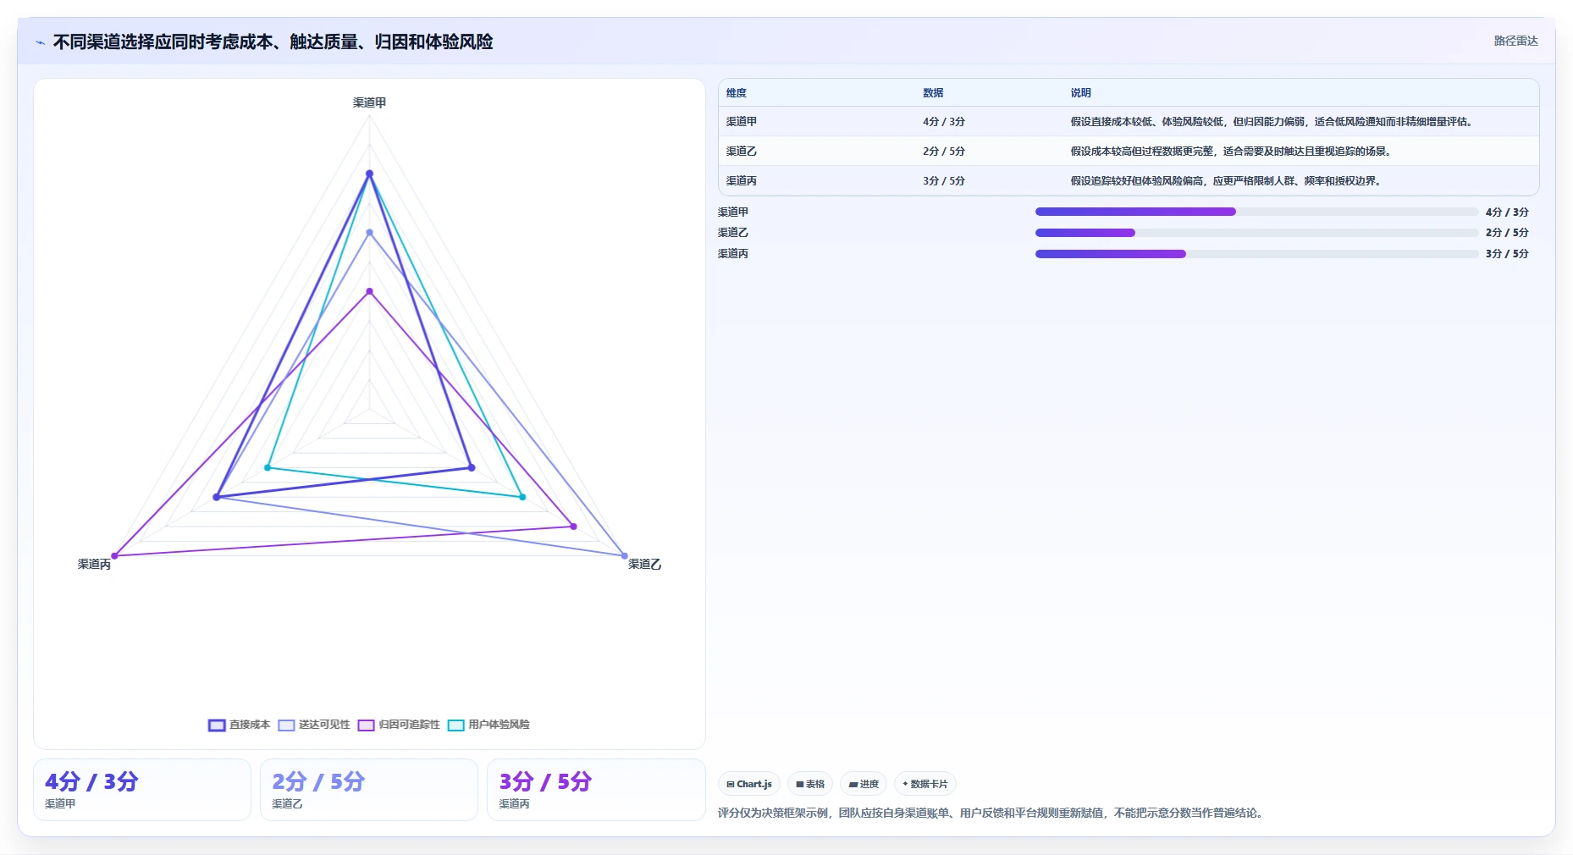The image size is (1573, 855).
Task: Click the 渠道甲 label beside the progress bars
Action: click(x=733, y=212)
